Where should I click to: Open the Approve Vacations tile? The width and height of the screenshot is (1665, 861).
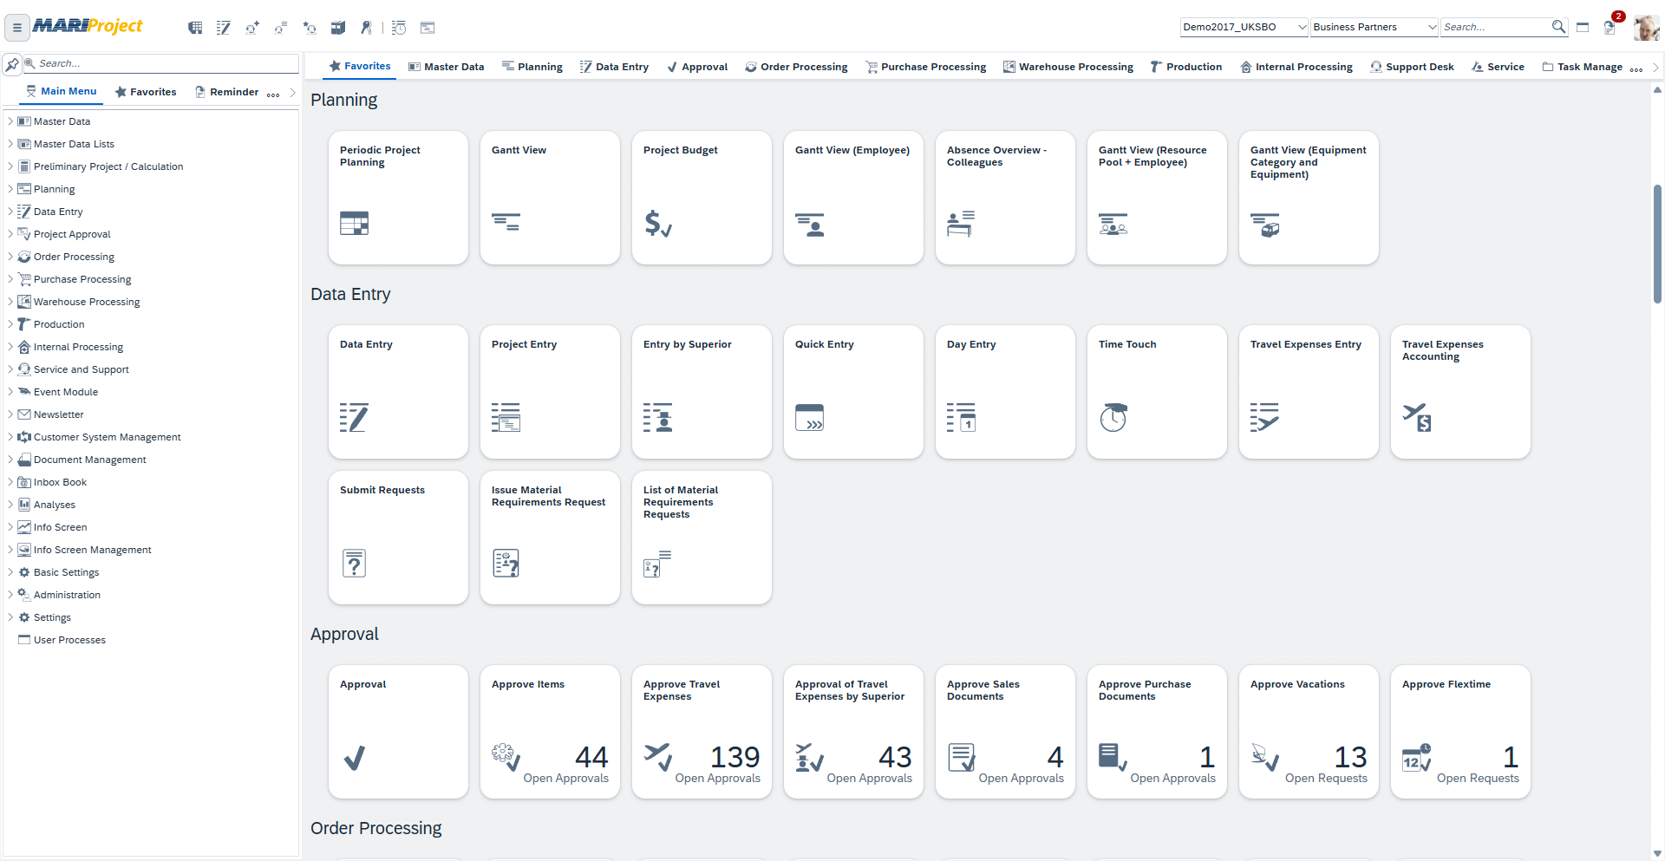pyautogui.click(x=1308, y=731)
